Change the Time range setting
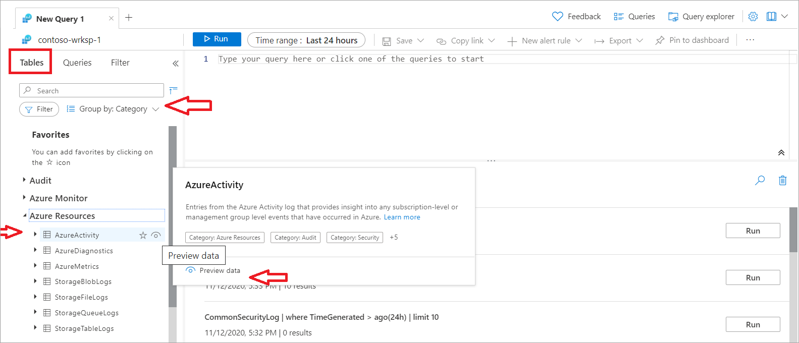The image size is (799, 343). (x=306, y=40)
